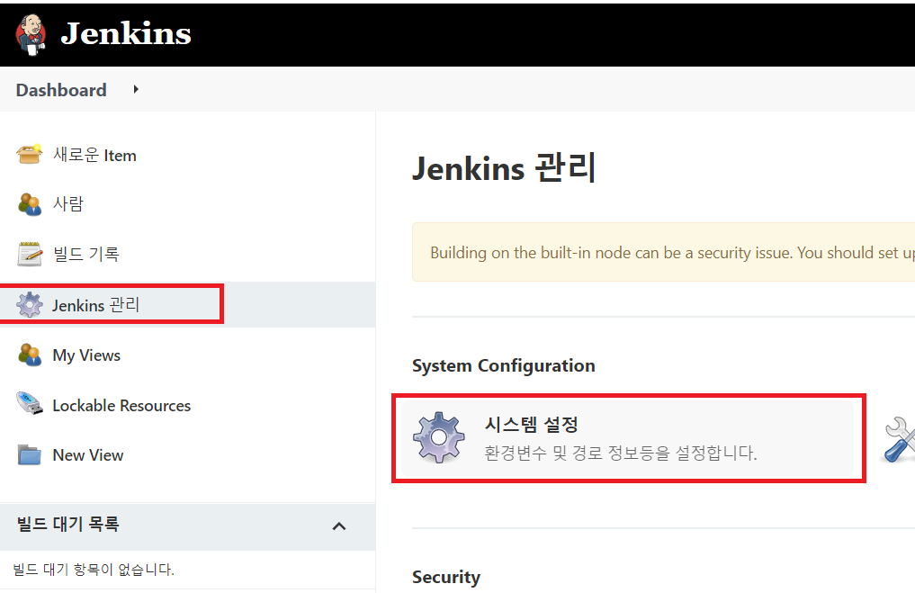Click the System Configuration section heading
This screenshot has width=915, height=593.
click(x=504, y=366)
